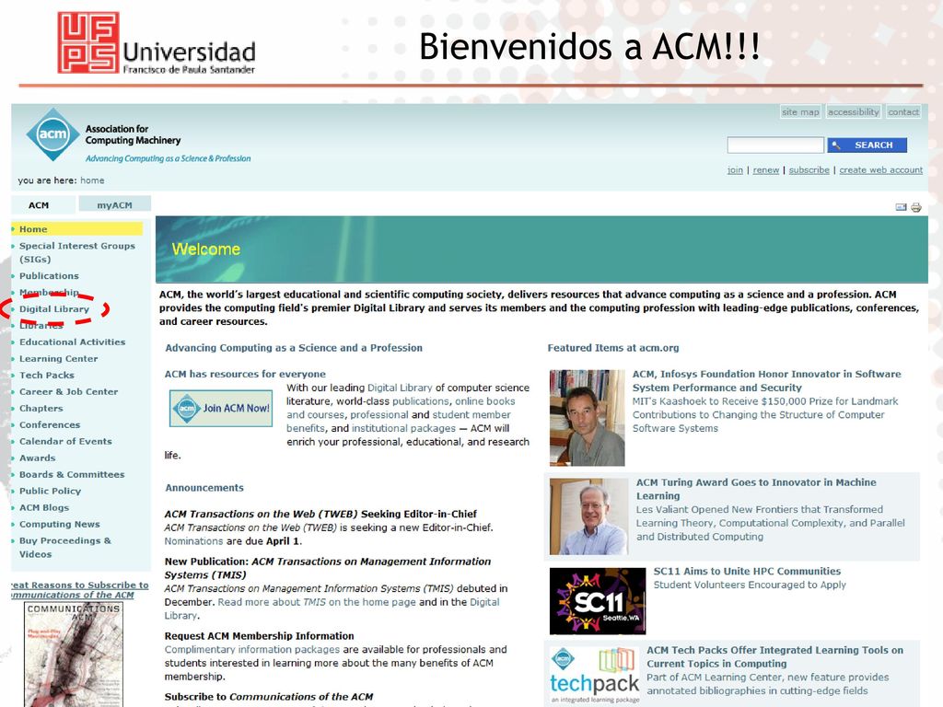Open Educational Activities in the sidebar
This screenshot has height=707, width=943.
[x=72, y=342]
